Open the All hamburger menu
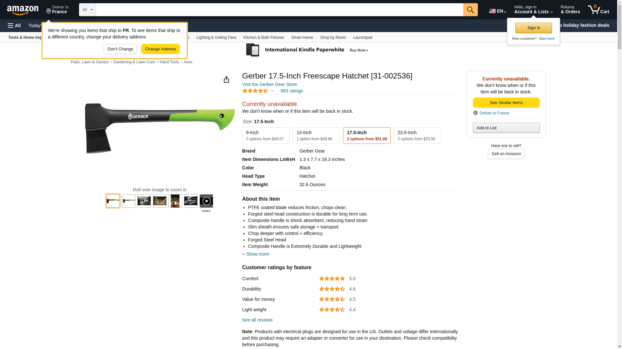Viewport: 622px width, 349px height. click(x=14, y=26)
